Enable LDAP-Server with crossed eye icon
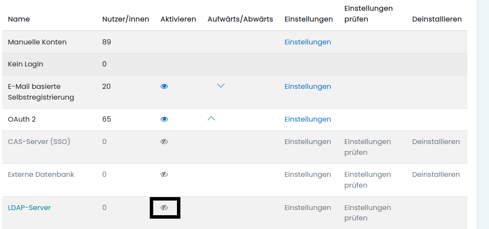This screenshot has height=229, width=489. point(164,207)
